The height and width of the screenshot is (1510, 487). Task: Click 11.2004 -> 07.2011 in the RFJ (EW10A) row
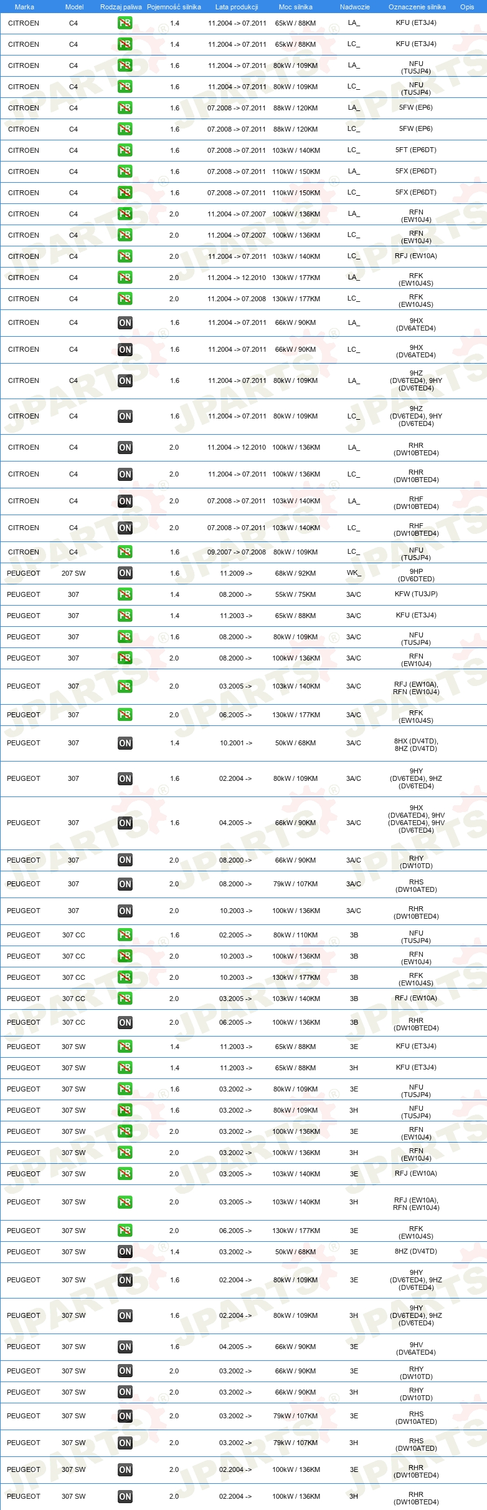pyautogui.click(x=237, y=256)
